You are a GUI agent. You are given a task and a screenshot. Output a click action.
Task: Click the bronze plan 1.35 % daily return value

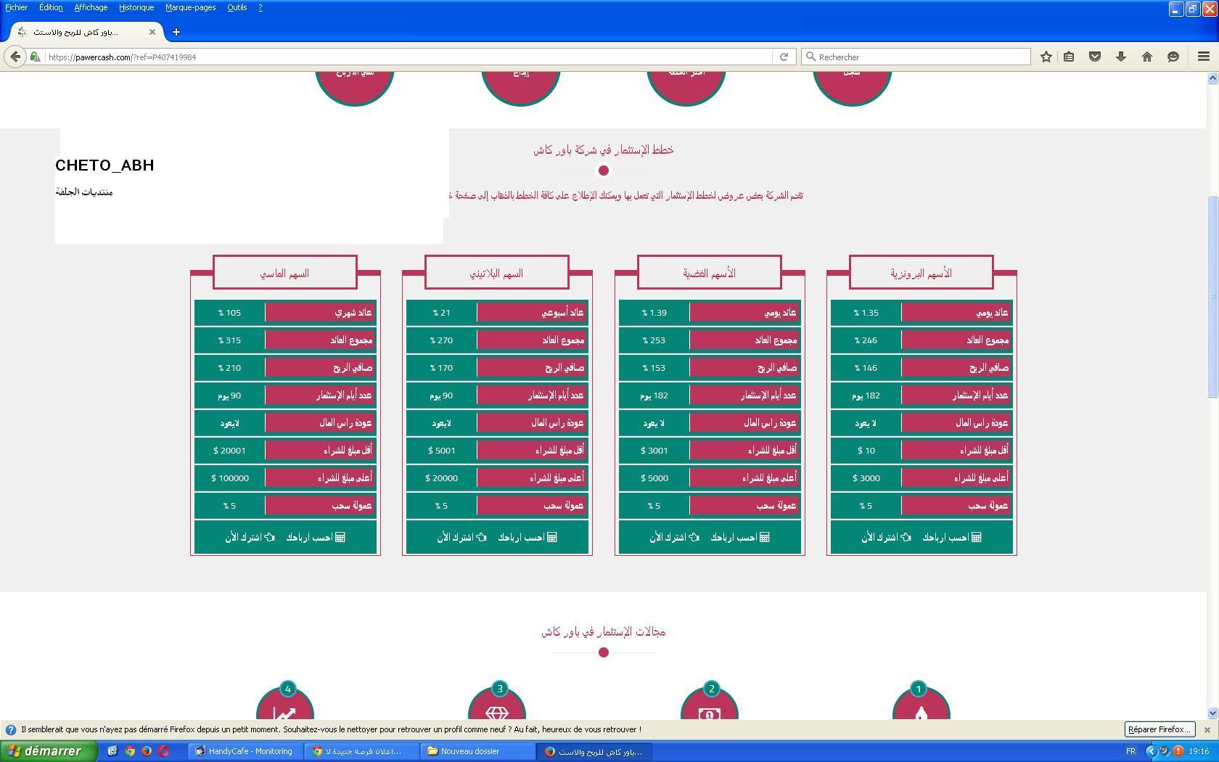coord(866,313)
